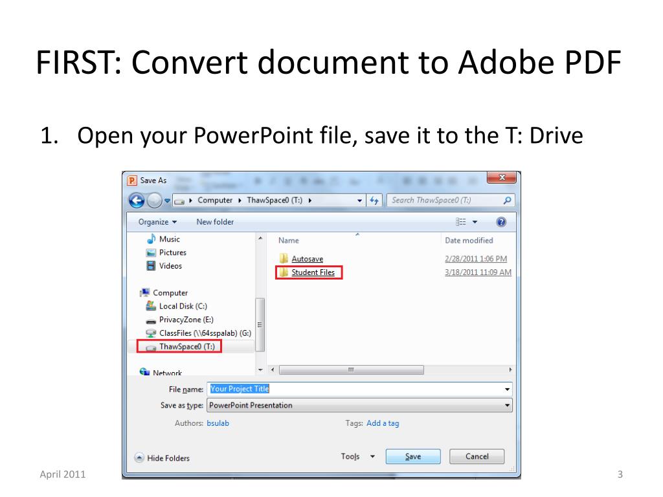Open the recent locations dropdown arrow
The image size is (663, 497).
(x=168, y=201)
